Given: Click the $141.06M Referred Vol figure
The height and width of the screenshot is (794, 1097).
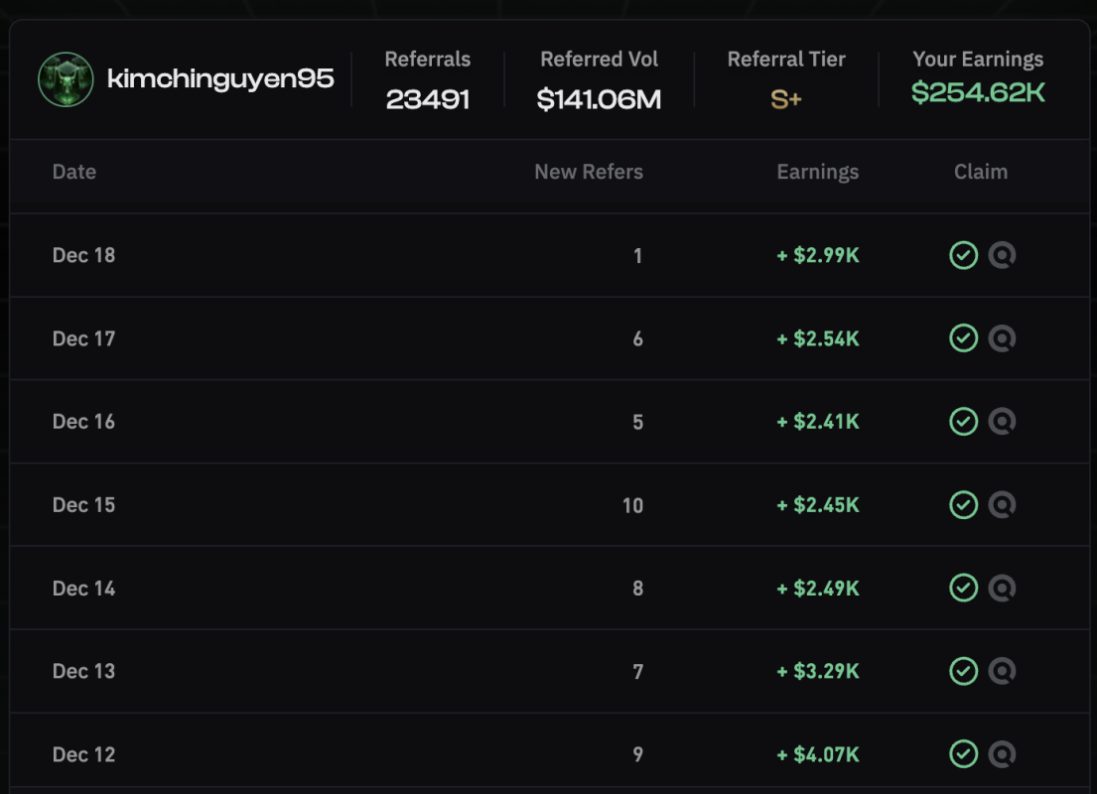Looking at the screenshot, I should click(x=599, y=99).
